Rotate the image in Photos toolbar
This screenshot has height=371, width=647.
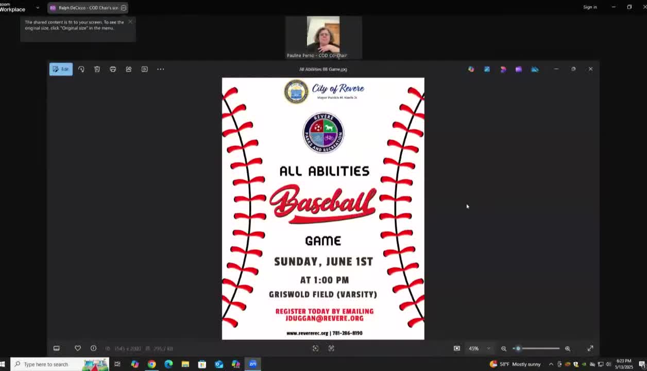click(81, 69)
